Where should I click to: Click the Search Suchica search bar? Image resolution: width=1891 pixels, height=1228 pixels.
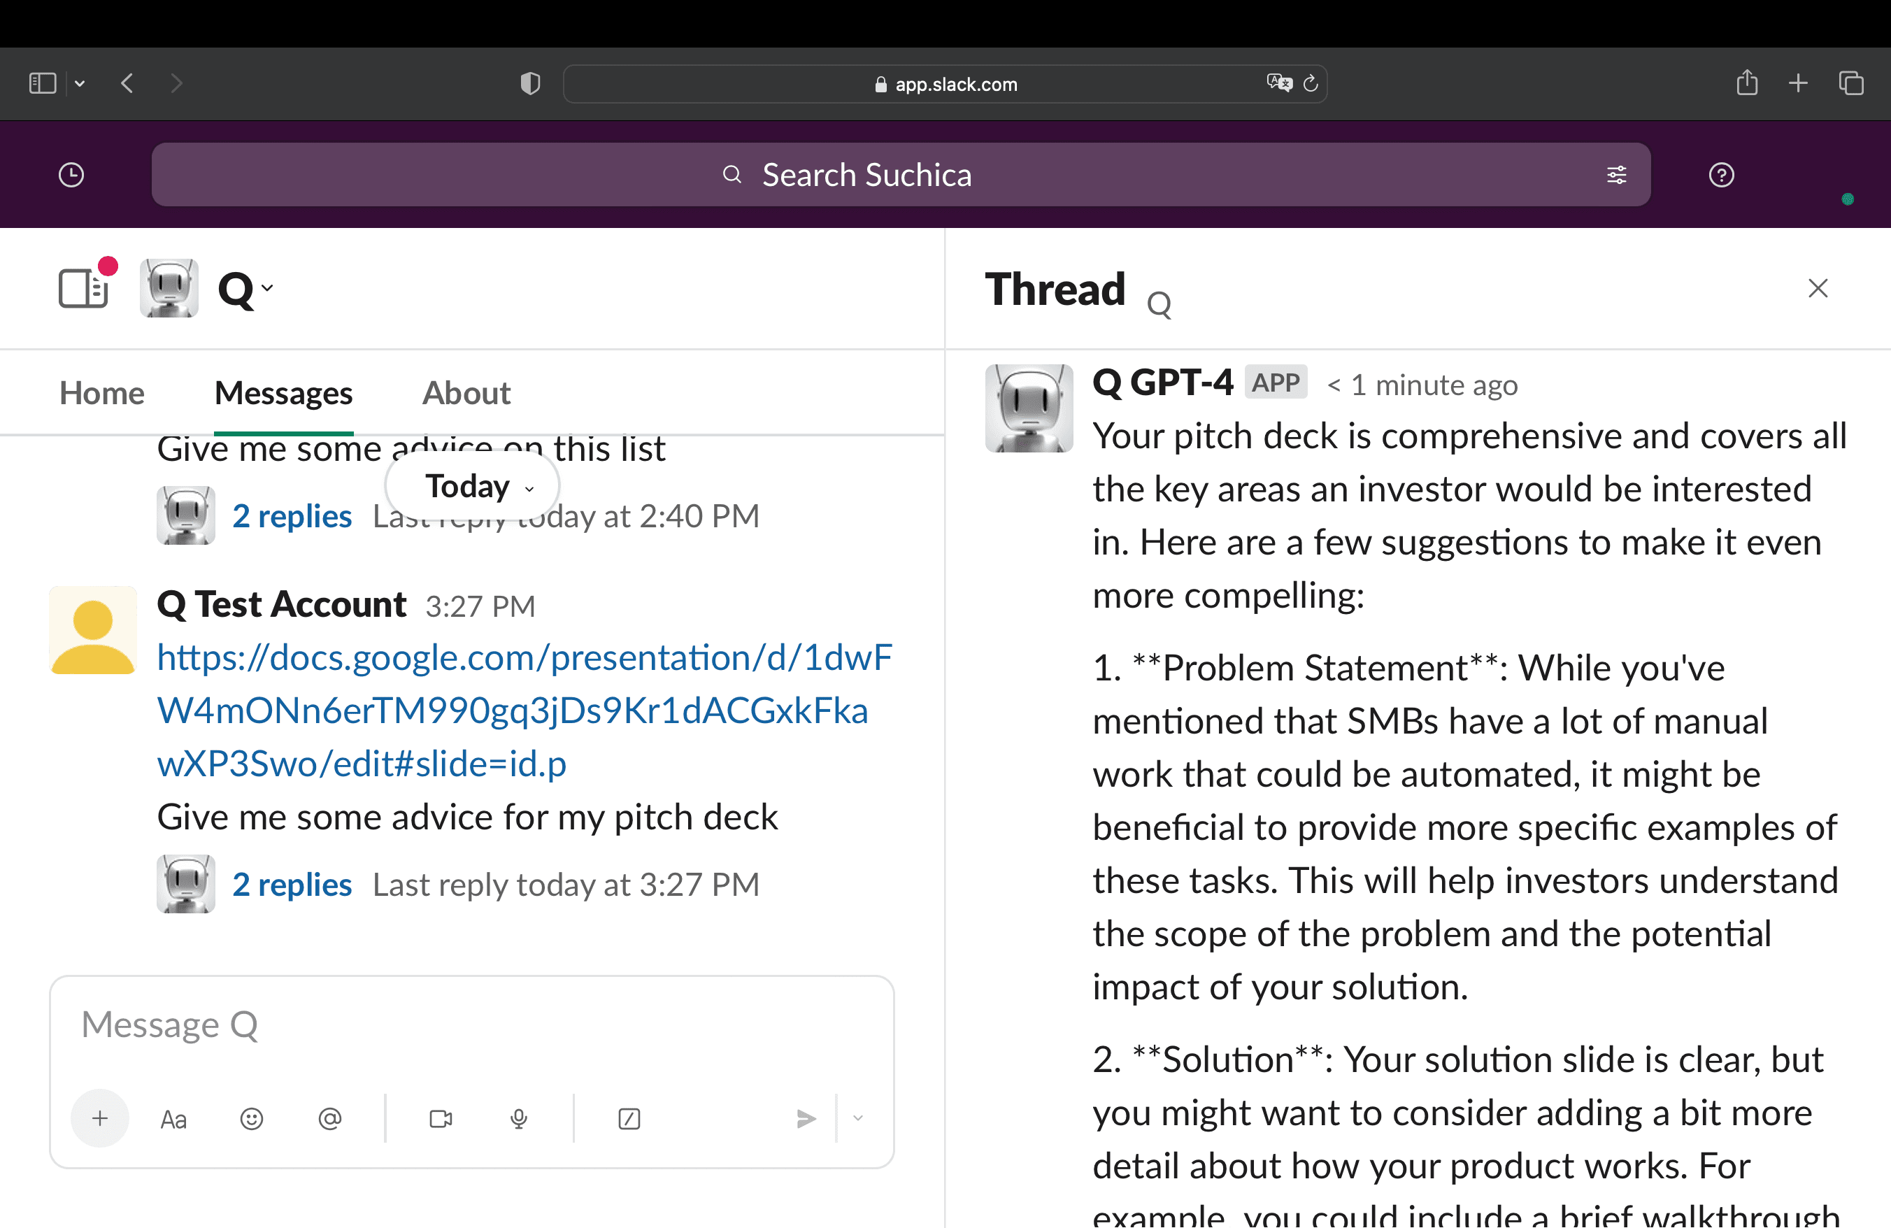pyautogui.click(x=866, y=174)
